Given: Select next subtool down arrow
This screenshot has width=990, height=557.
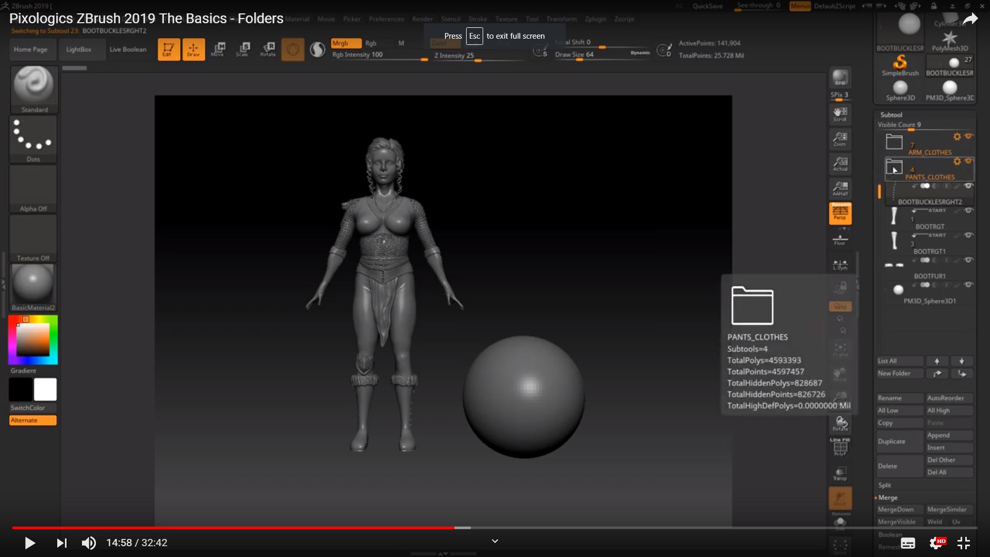Looking at the screenshot, I should [x=962, y=361].
